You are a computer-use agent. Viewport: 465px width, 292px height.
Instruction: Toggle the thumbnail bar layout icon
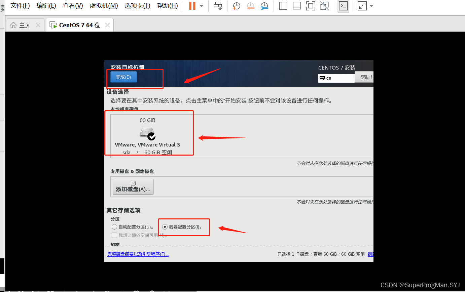[297, 6]
